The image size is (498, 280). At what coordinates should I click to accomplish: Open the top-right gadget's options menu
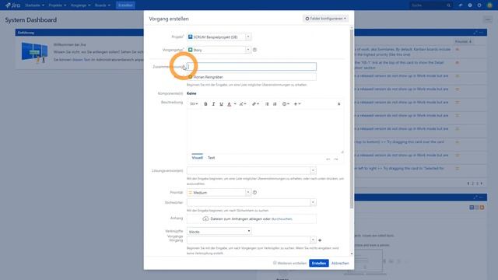[x=482, y=33]
